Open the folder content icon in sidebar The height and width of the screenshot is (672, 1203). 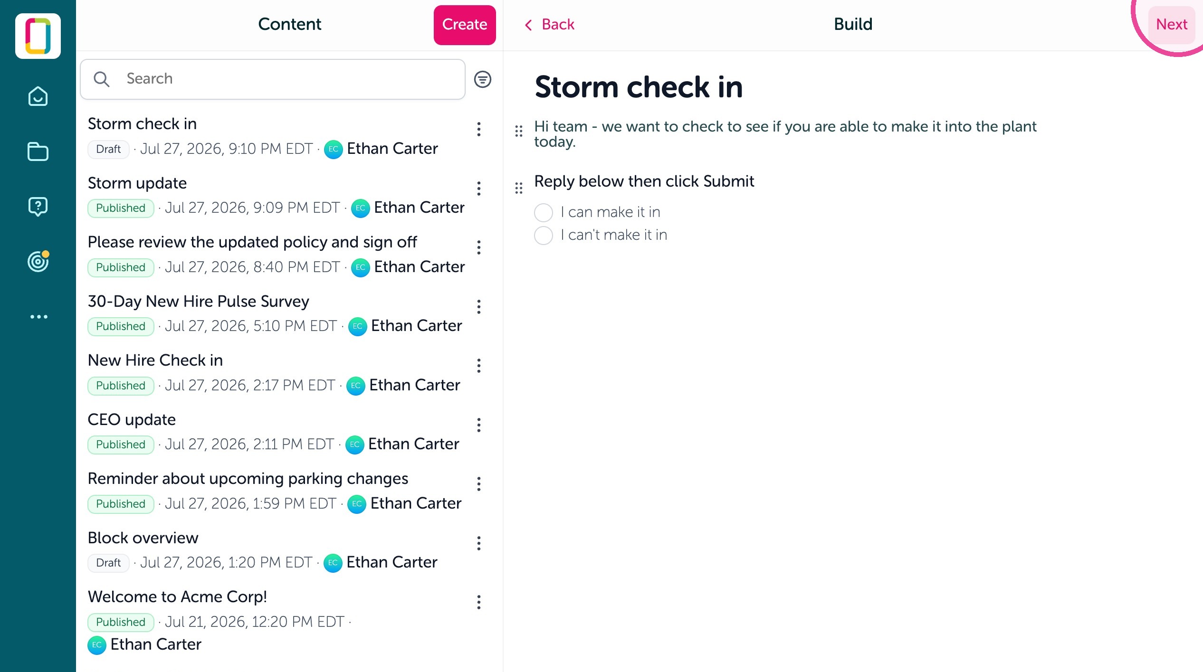click(x=38, y=152)
